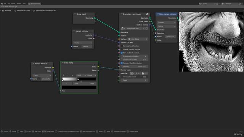Collapse the Named Attribute node feeding Color Ramp
The width and height of the screenshot is (244, 137).
click(33, 64)
